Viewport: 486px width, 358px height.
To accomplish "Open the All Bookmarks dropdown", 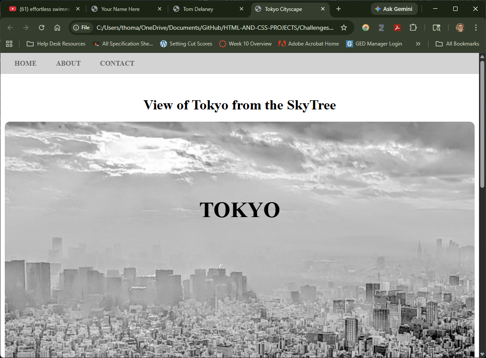I will coord(457,44).
